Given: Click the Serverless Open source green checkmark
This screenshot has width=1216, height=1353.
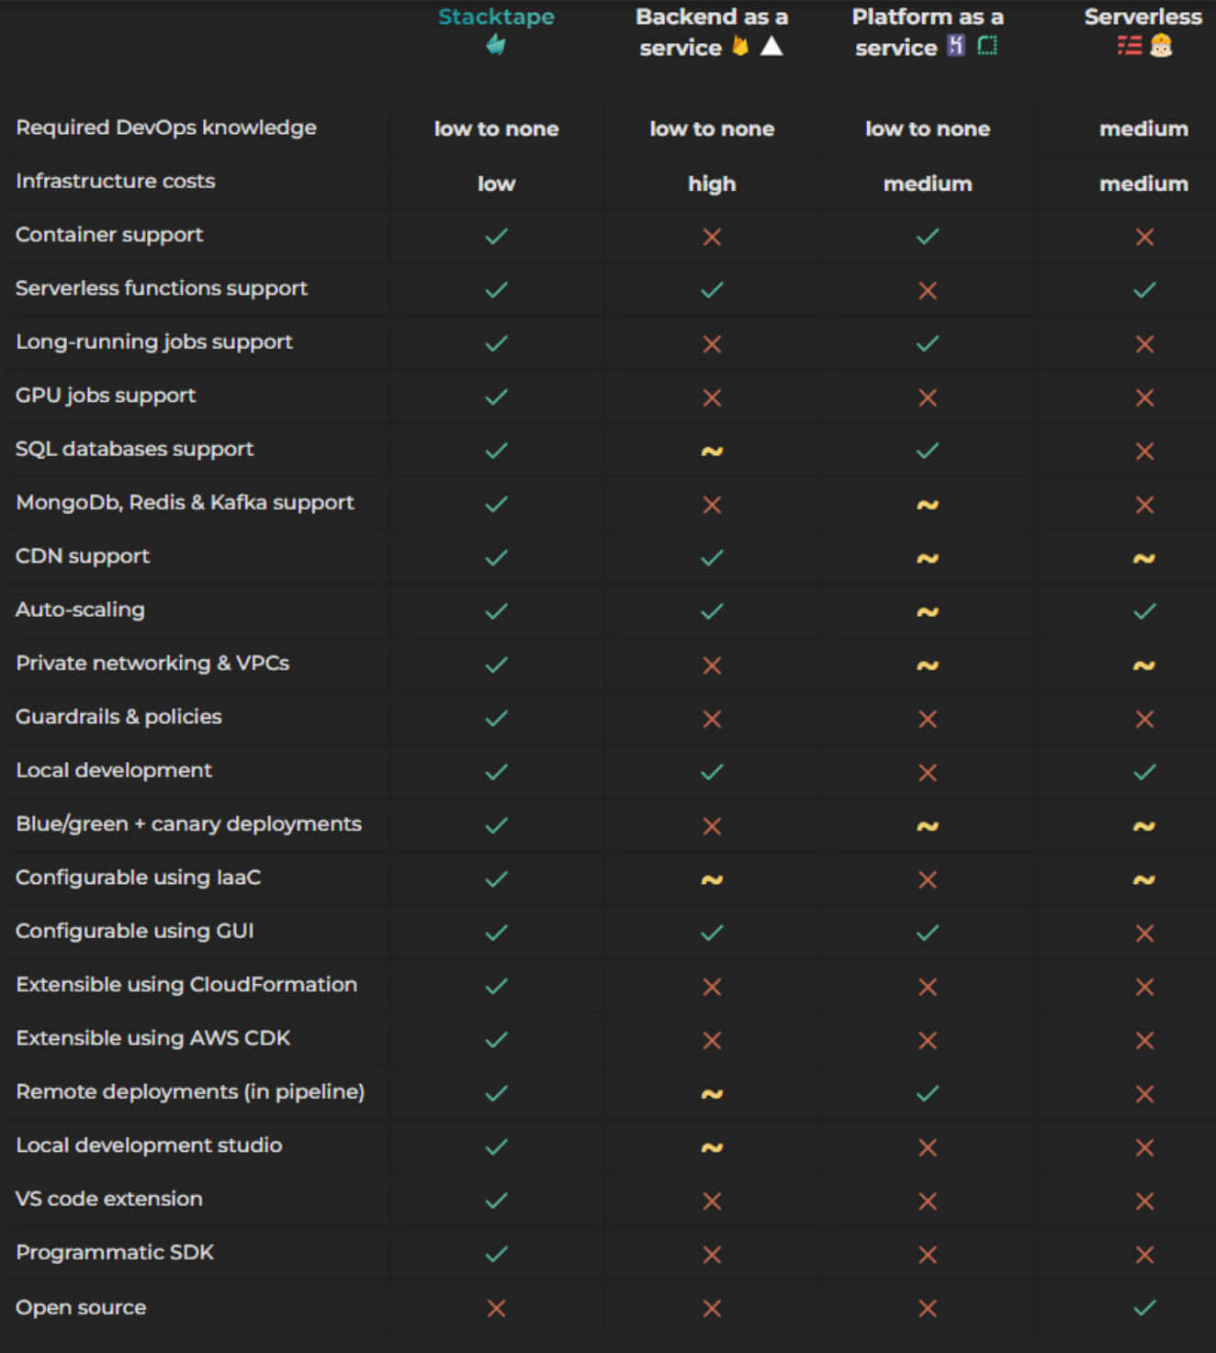Looking at the screenshot, I should [x=1144, y=1307].
